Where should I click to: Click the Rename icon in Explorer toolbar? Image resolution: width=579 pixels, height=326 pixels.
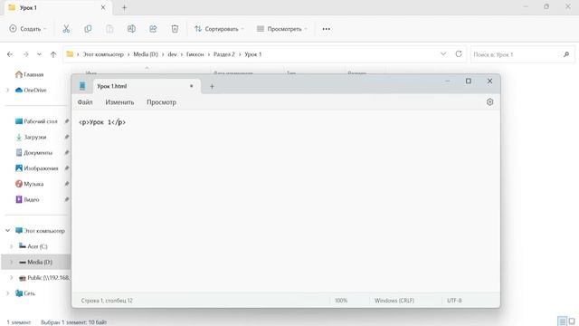tap(131, 29)
